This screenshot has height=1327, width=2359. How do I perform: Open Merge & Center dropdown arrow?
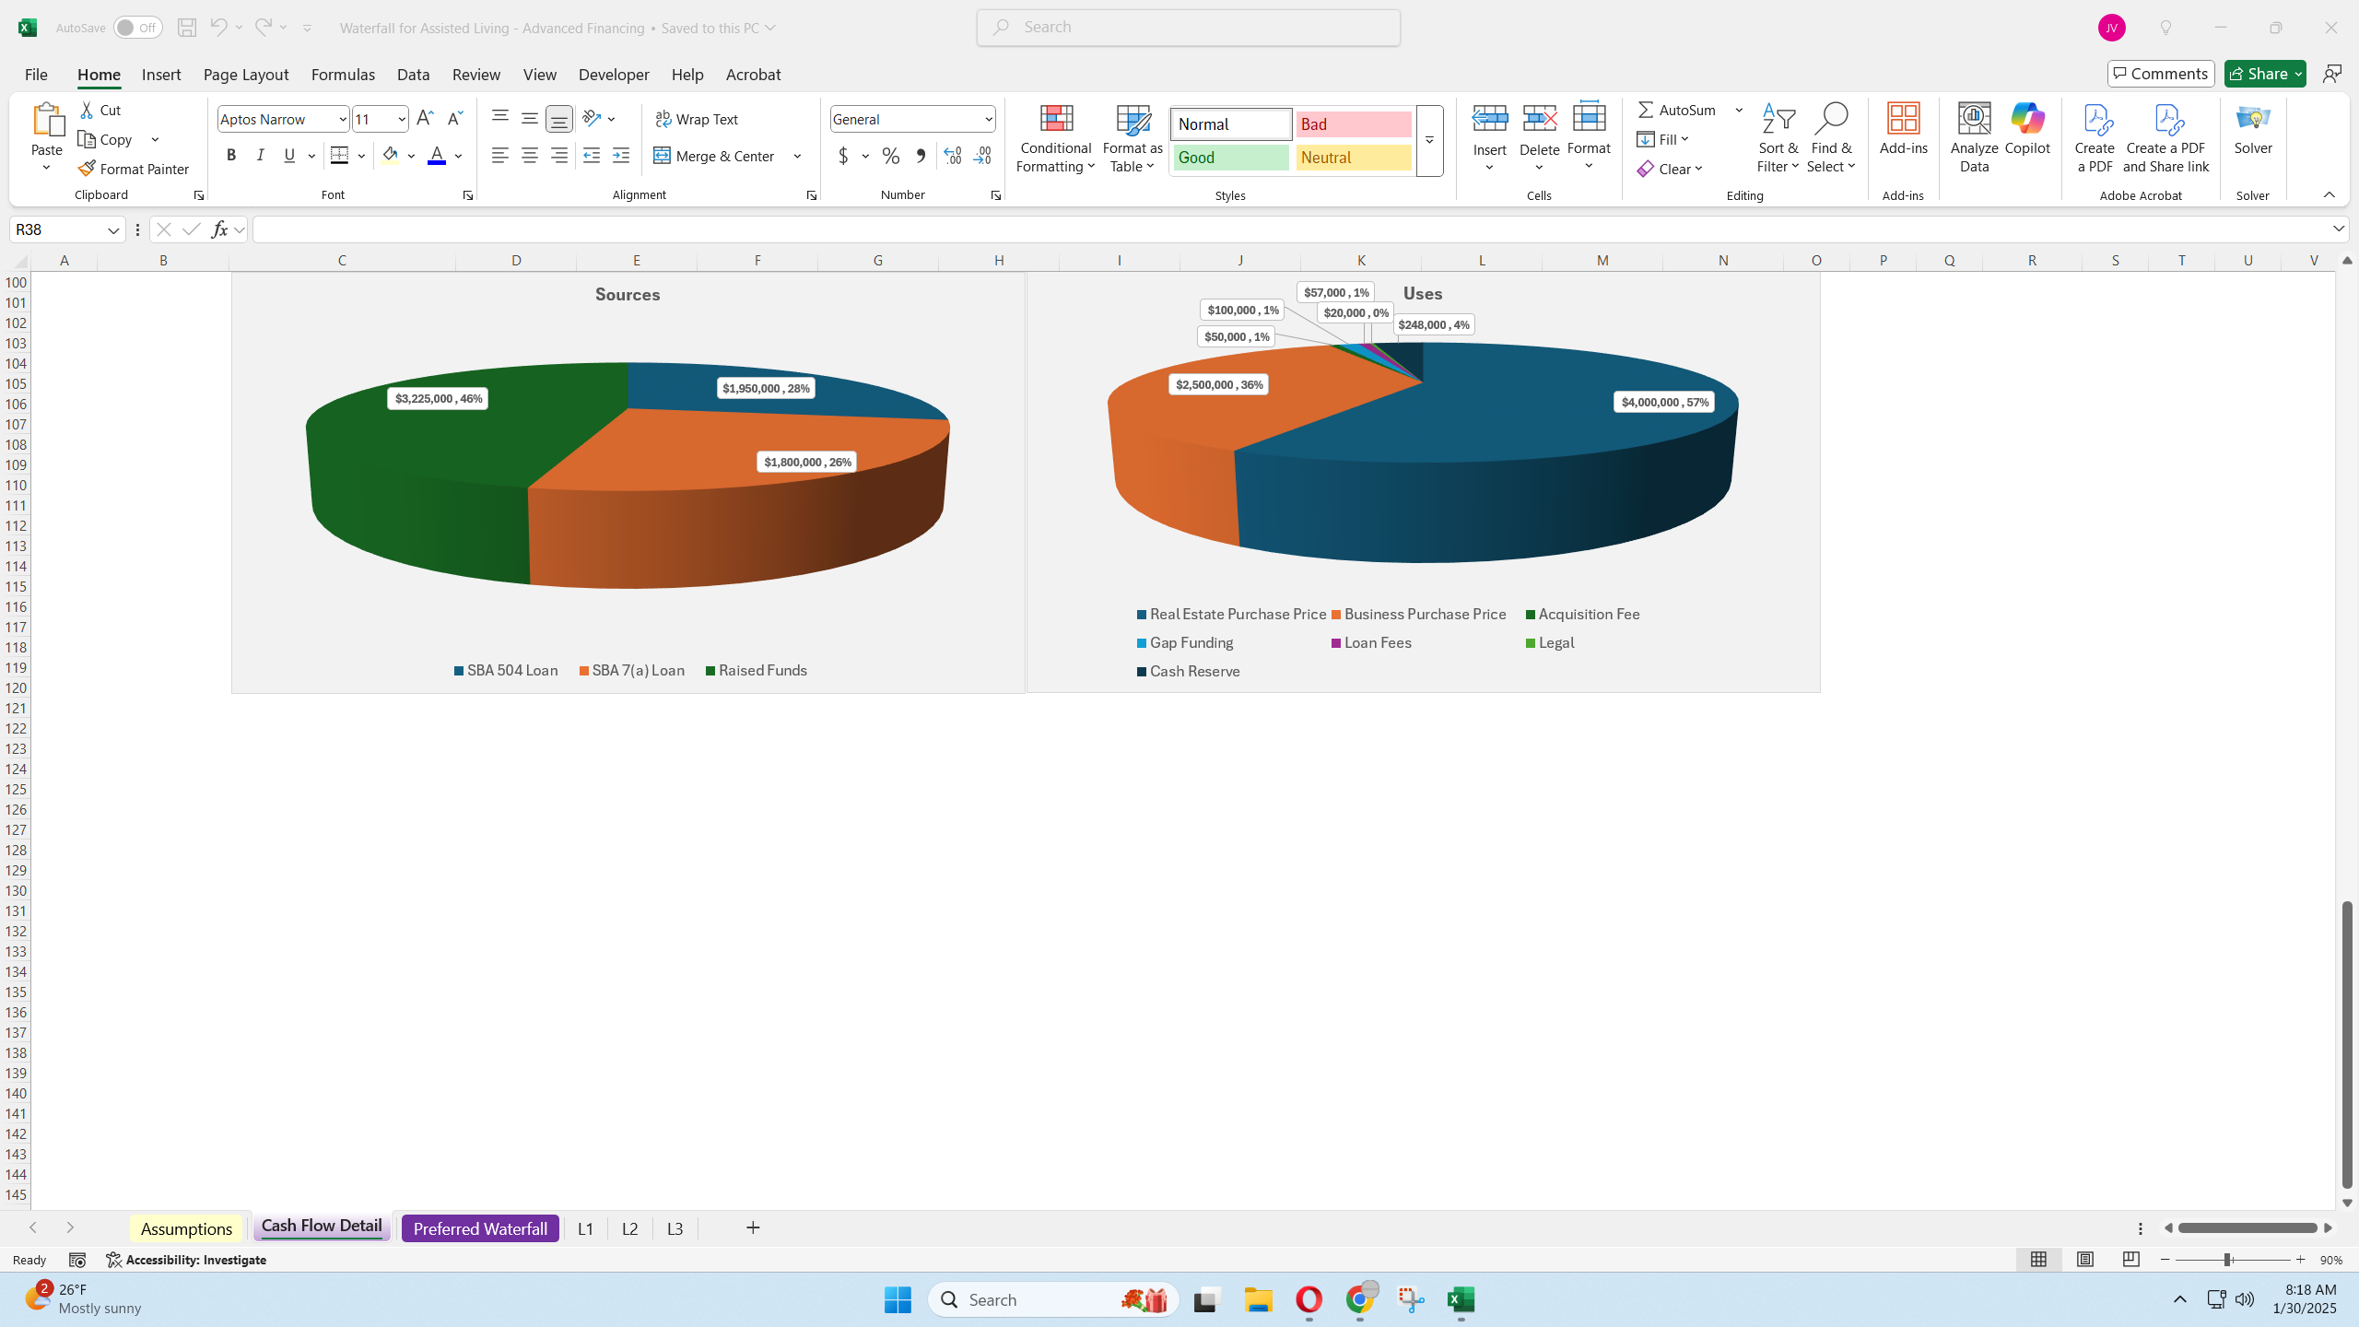click(797, 156)
